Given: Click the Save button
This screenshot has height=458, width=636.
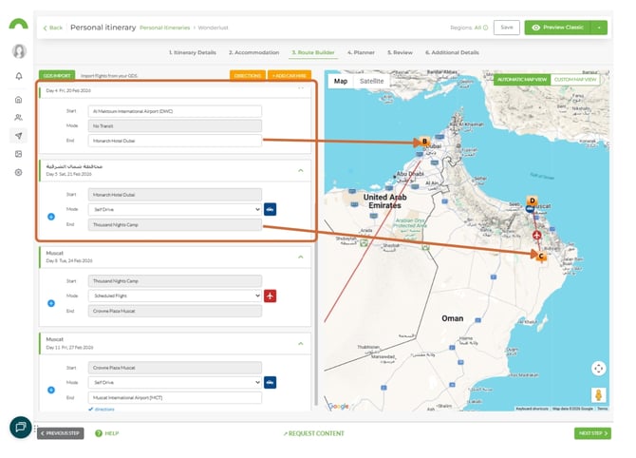Looking at the screenshot, I should pyautogui.click(x=507, y=28).
